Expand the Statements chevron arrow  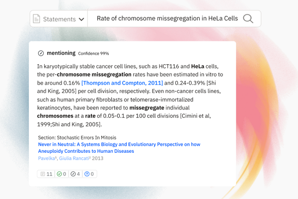[x=80, y=19]
